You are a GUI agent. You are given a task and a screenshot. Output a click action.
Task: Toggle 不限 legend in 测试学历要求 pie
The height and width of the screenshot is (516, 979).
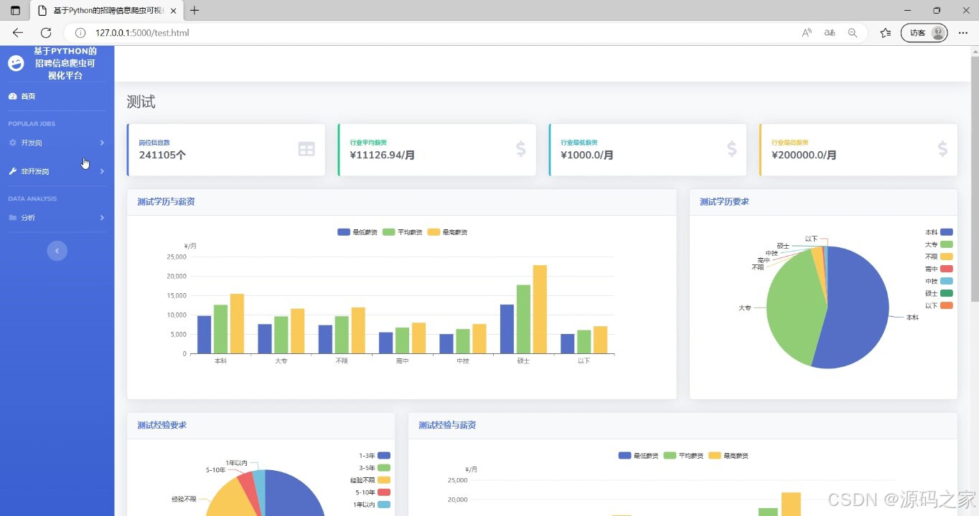pos(939,257)
